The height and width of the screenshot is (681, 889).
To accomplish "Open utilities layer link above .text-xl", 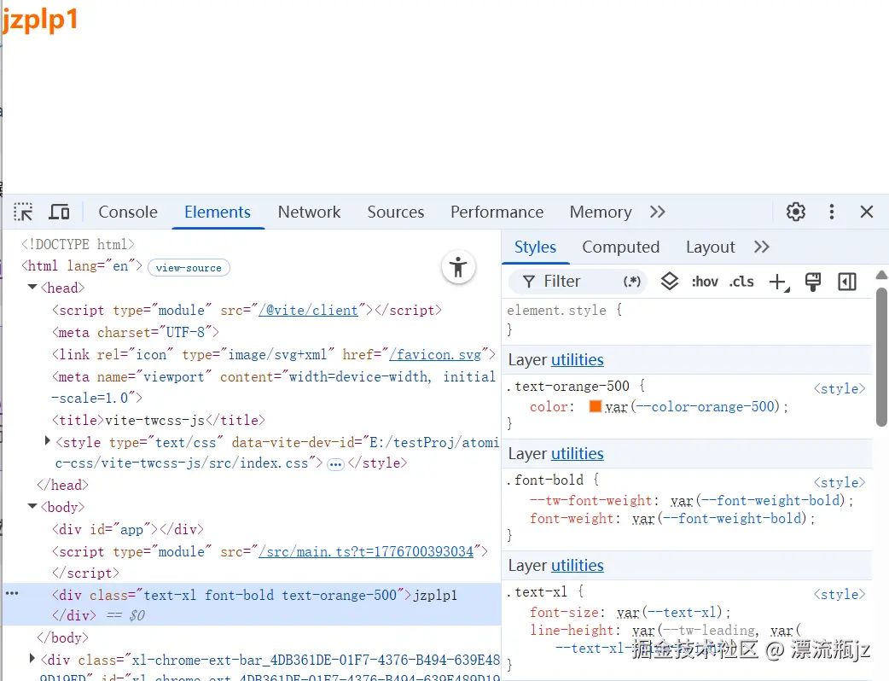I will pyautogui.click(x=578, y=565).
